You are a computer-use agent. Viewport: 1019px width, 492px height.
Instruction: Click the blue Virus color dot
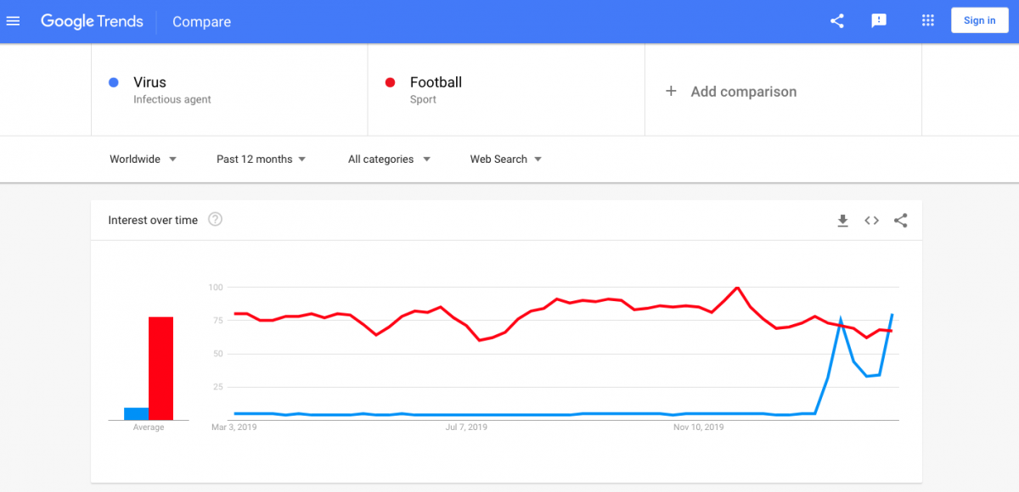[x=113, y=82]
